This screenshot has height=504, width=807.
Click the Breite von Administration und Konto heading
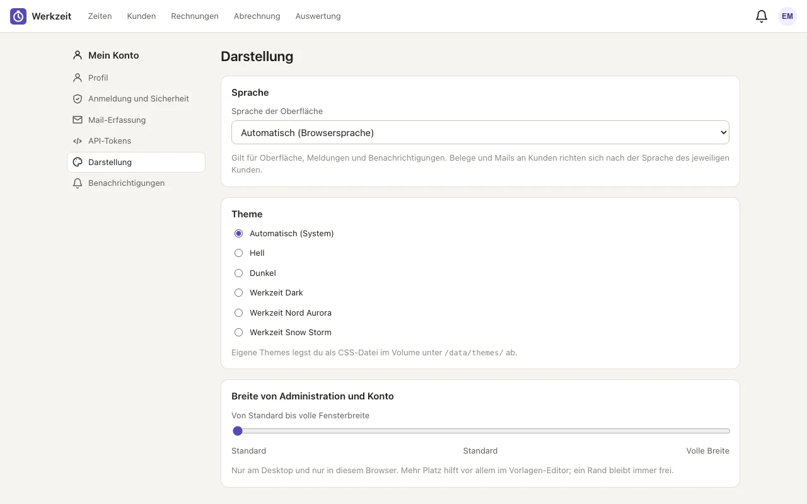(313, 396)
